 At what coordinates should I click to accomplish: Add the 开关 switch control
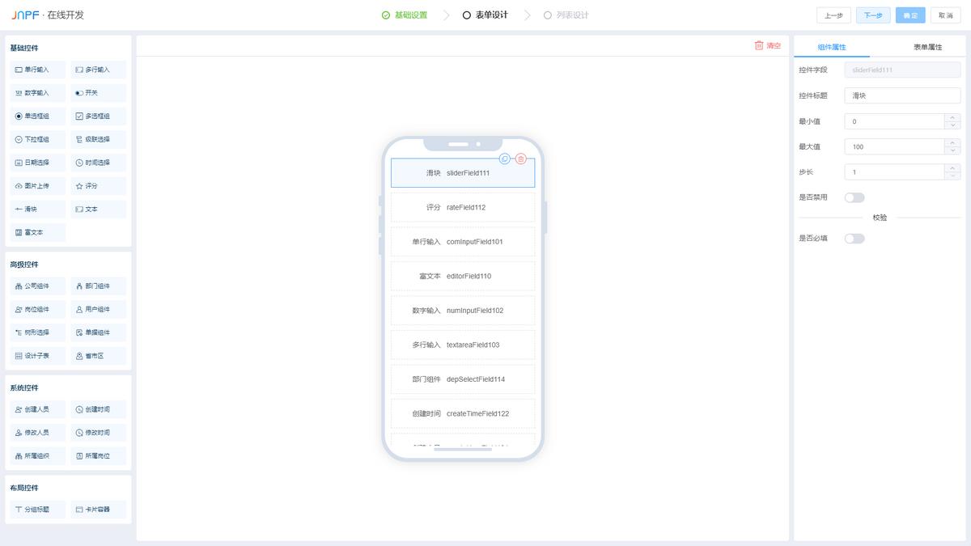pyautogui.click(x=99, y=93)
